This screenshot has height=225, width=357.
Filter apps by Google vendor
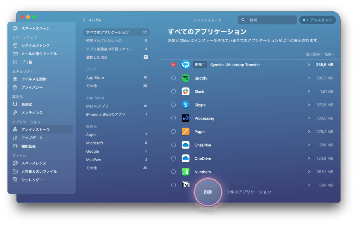click(117, 151)
